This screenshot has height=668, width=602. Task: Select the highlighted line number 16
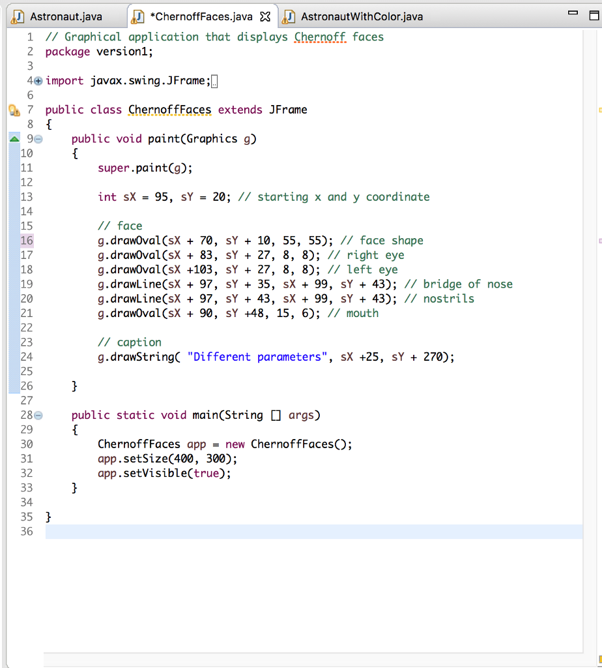pyautogui.click(x=27, y=240)
